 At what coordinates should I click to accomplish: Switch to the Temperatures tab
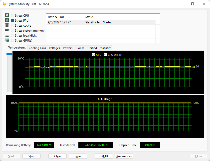click(x=17, y=48)
